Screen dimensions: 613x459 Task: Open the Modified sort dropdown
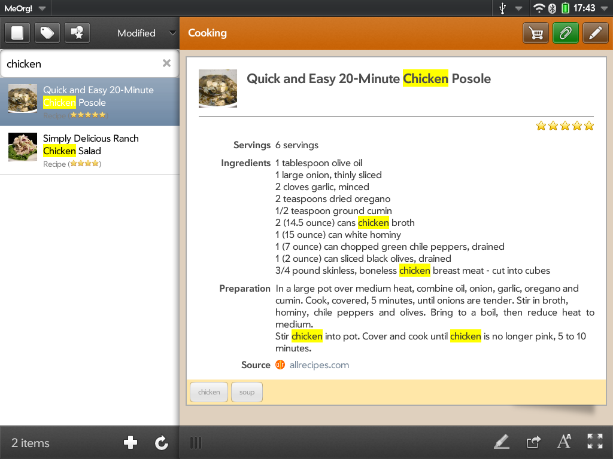[146, 33]
